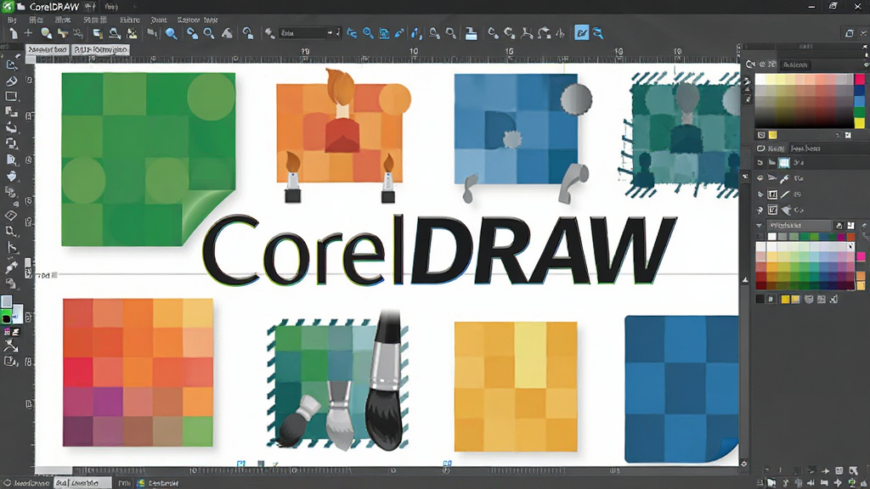Select the diamond-shaped tool in the left toolbox

(x=11, y=215)
